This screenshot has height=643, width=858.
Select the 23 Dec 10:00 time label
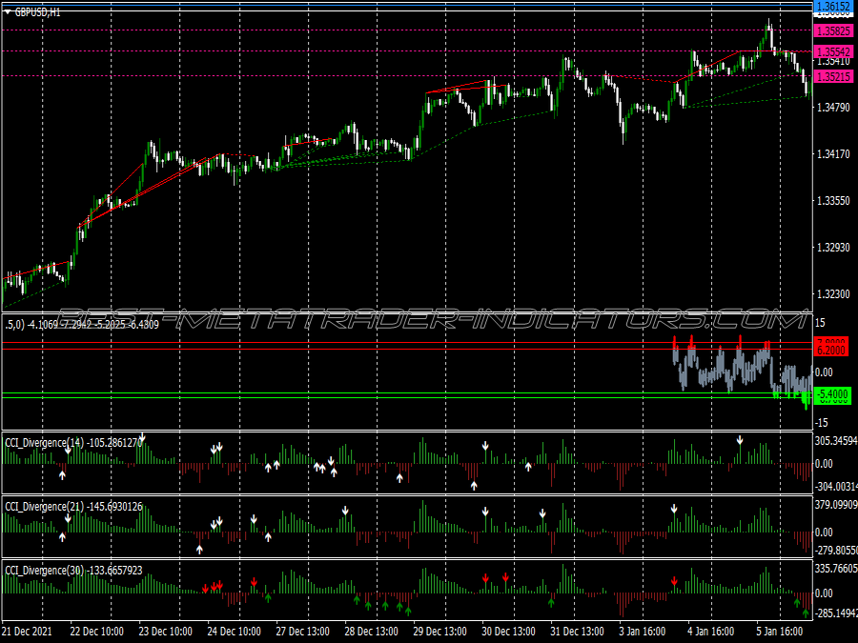[165, 632]
